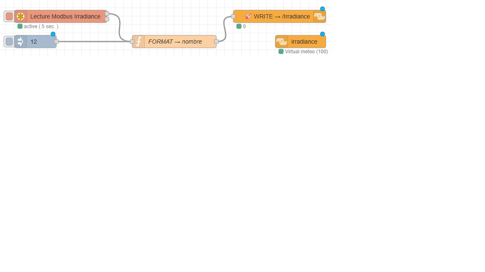The height and width of the screenshot is (272, 485).
Task: Click the green status square under WRITE node
Action: [239, 26]
